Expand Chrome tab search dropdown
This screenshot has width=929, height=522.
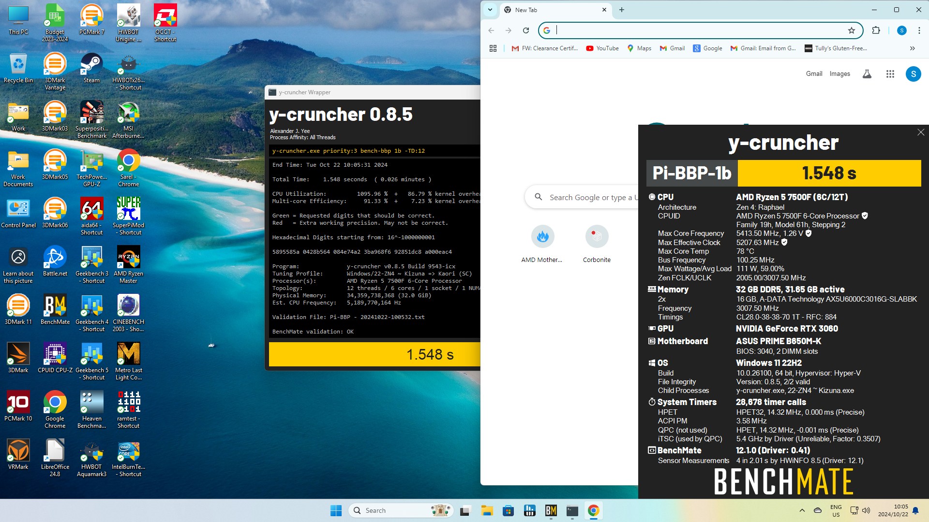pos(490,10)
